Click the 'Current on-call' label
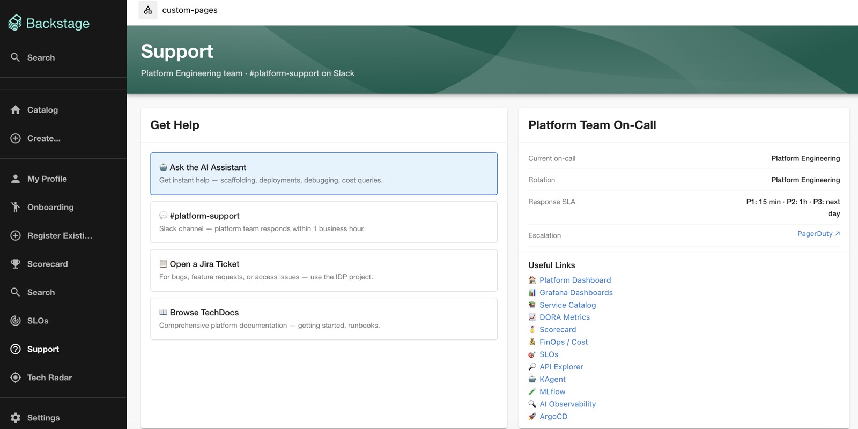Screen dimensions: 858x429 (x=552, y=158)
